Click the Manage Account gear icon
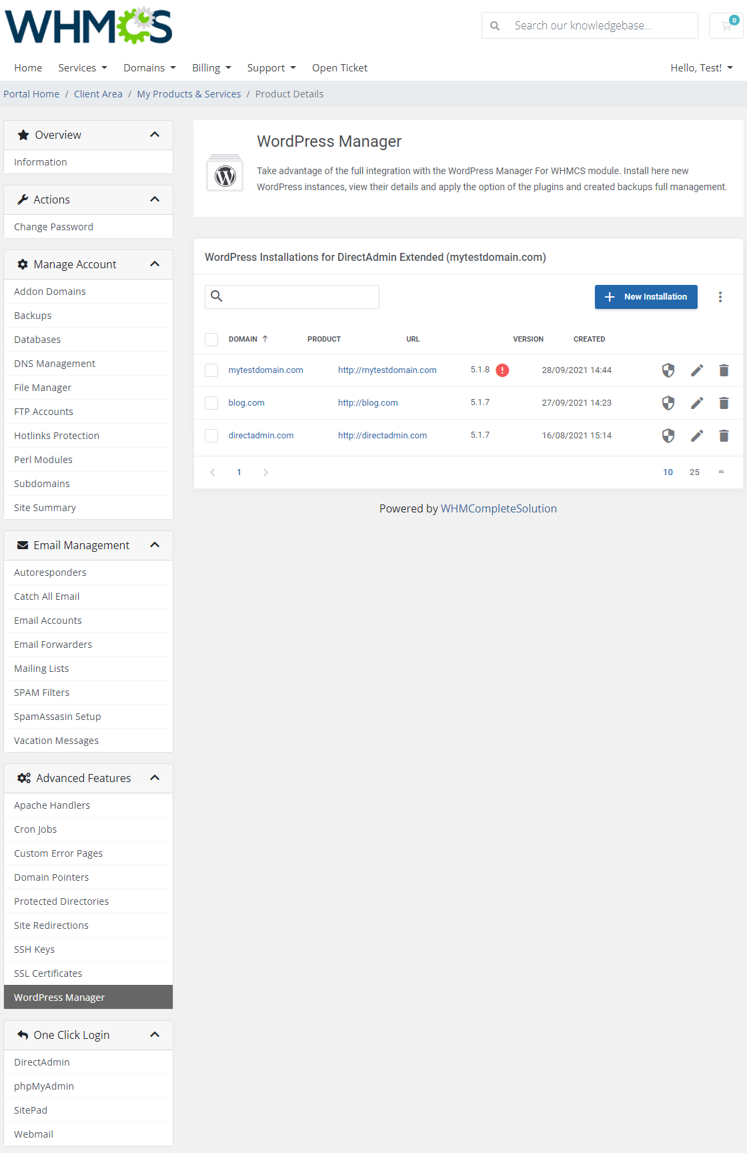This screenshot has width=747, height=1153. coord(23,264)
